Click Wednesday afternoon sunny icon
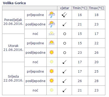Viewport: 109px width, 97px height. click(x=52, y=80)
